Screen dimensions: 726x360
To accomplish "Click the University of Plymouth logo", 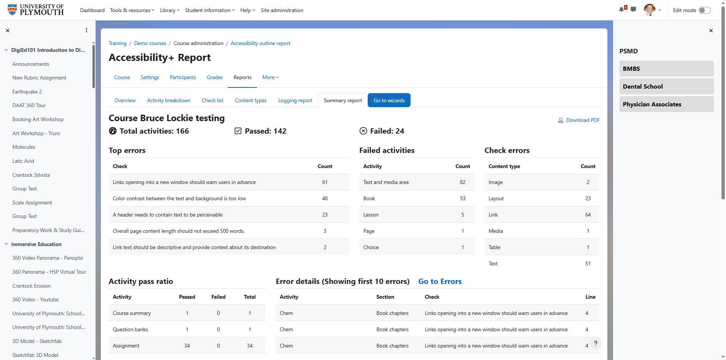I will pyautogui.click(x=36, y=10).
